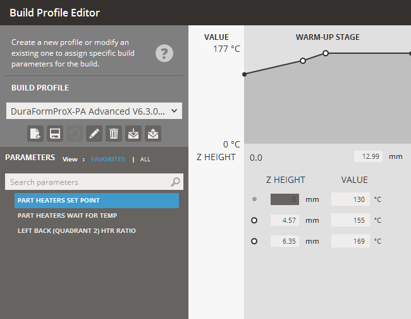Delete the build profile with trash icon
Screen dimensions: 411x319
click(x=114, y=134)
